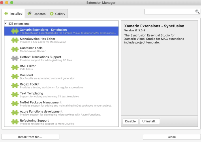Screen dimensions: 201x142
Task: Collapse the IDE extensions group
Action: [x=6, y=24]
